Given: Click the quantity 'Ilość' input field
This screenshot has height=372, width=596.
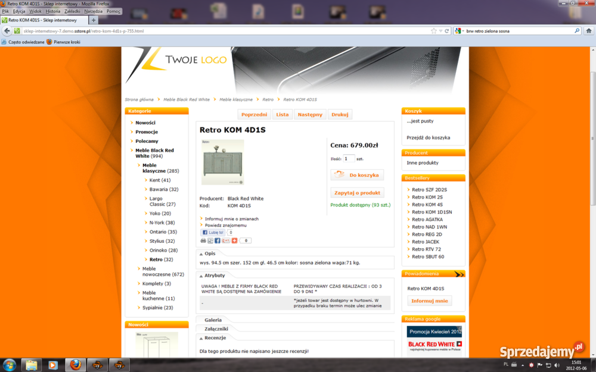Looking at the screenshot, I should [349, 159].
